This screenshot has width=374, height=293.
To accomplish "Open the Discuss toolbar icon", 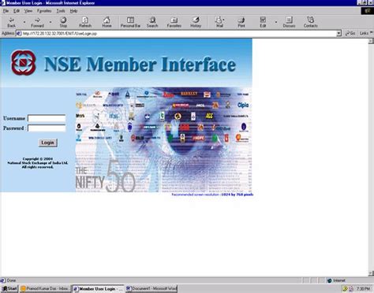I will coord(289,22).
